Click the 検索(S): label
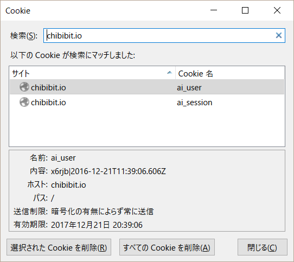This screenshot has width=294, height=262. coord(24,36)
